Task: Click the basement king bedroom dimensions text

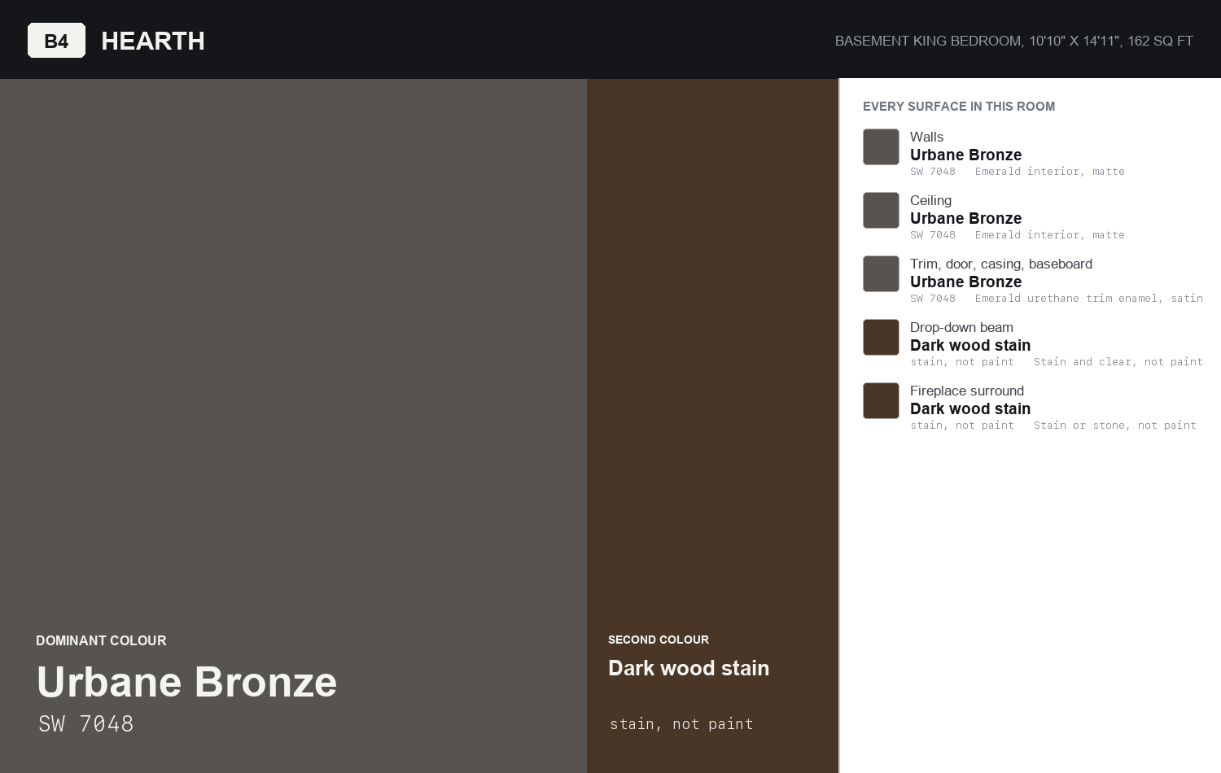Action: tap(1014, 41)
